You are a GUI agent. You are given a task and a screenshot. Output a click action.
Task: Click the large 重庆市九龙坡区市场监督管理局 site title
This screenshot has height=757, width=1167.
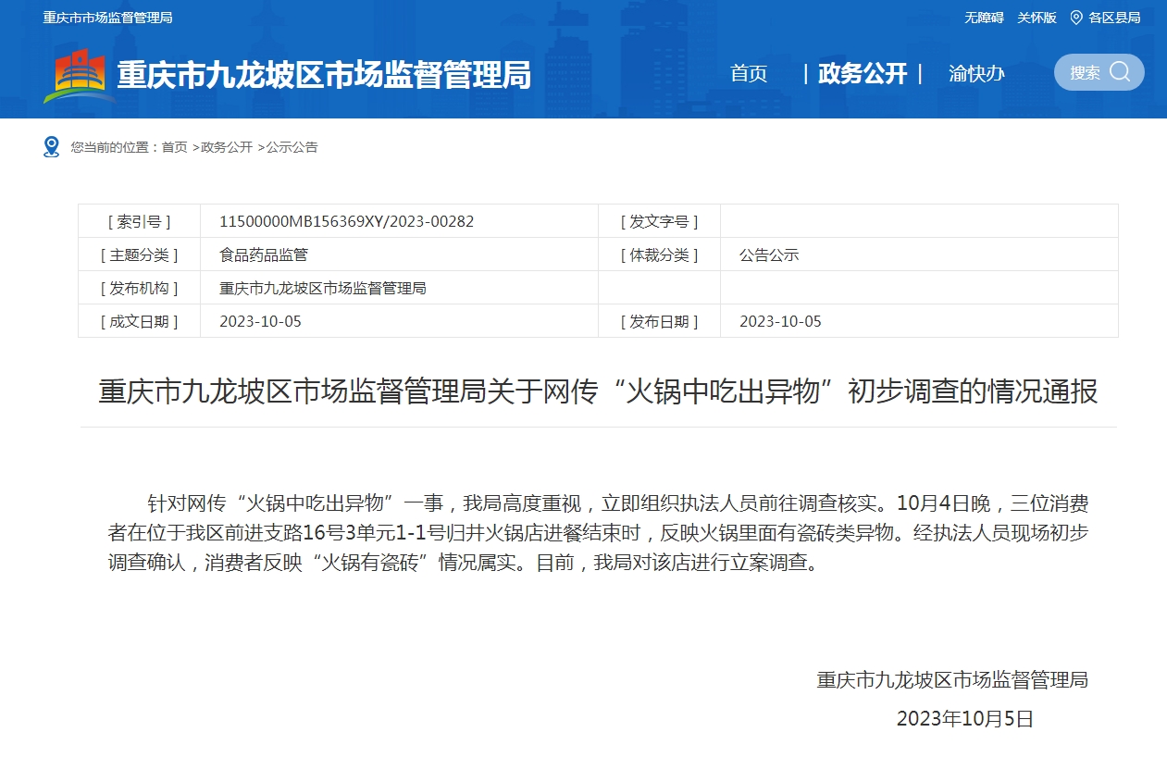(324, 74)
